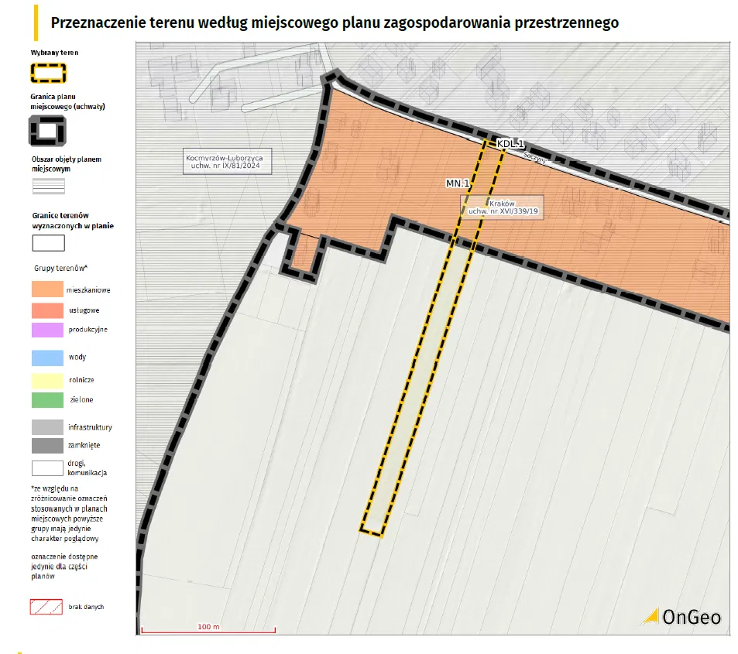The width and height of the screenshot is (738, 654).
Task: Click the 'Kraków uchw. nr XVI/339/19' map label
Action: (x=502, y=206)
